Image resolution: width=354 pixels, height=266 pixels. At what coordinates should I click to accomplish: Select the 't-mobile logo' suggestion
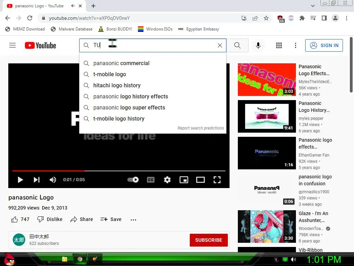pyautogui.click(x=152, y=74)
